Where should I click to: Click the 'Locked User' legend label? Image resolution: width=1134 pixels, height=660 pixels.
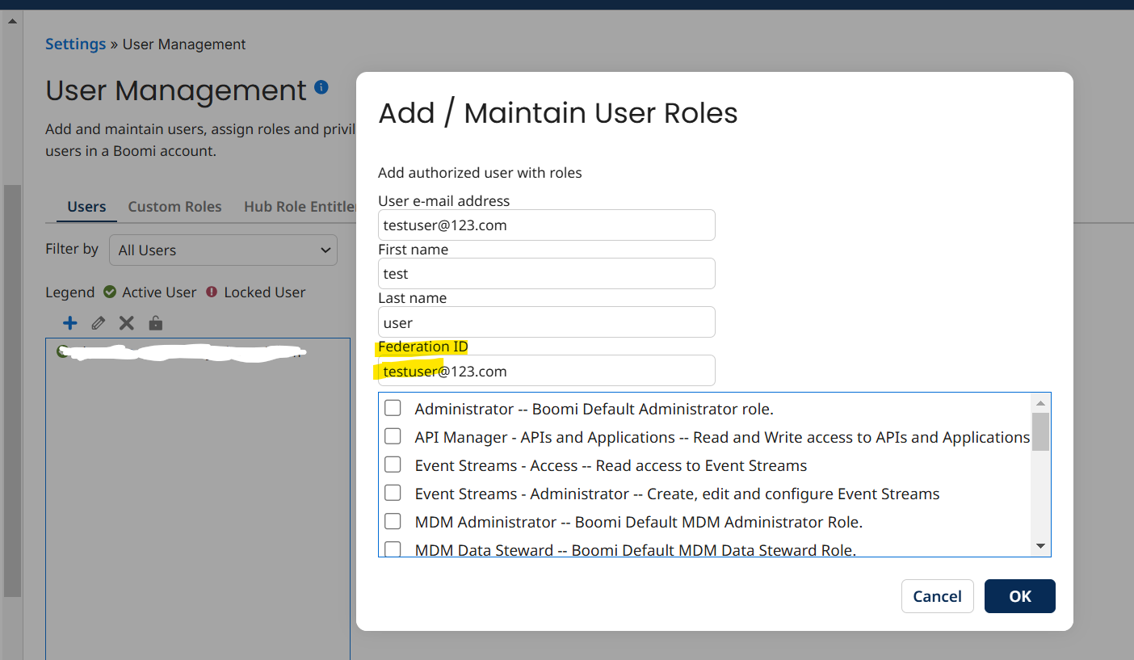tap(265, 292)
